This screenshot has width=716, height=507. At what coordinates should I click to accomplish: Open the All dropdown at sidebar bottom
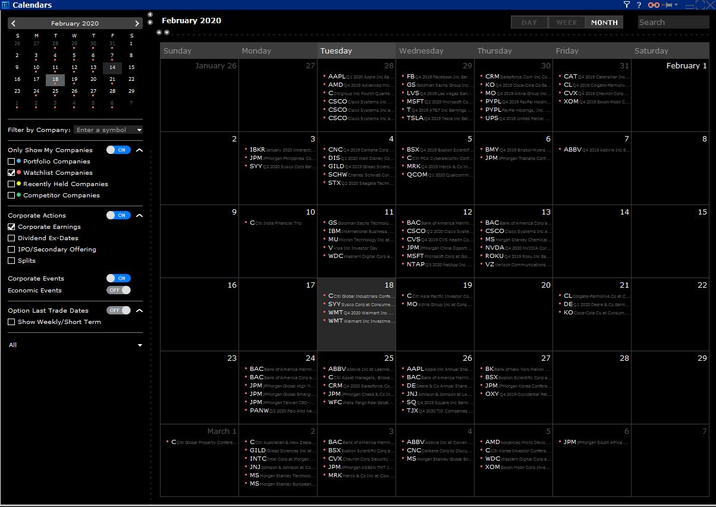click(140, 345)
